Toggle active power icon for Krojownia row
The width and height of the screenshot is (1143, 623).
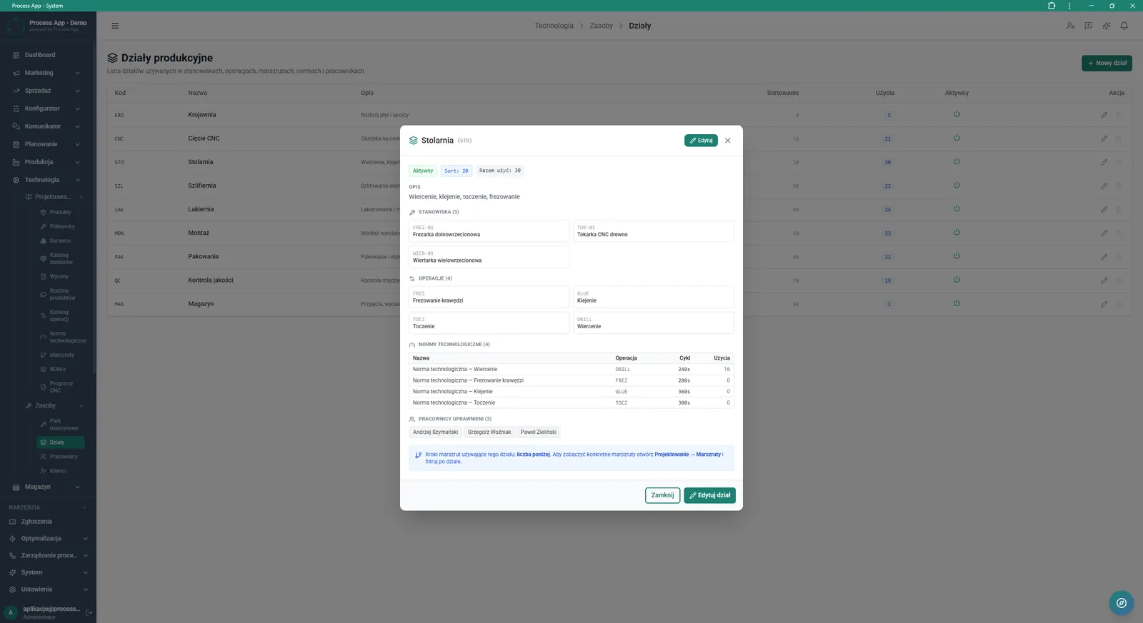click(957, 114)
